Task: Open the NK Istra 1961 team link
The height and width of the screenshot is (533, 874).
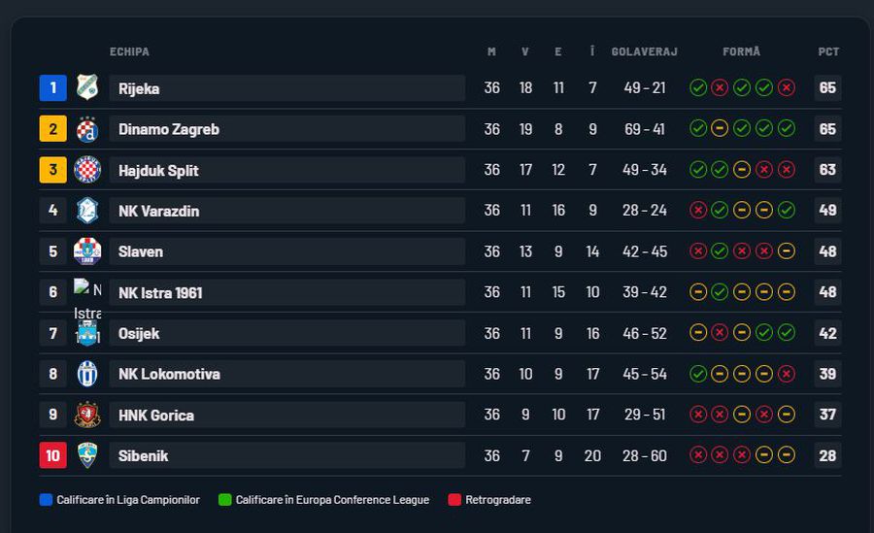Action: [160, 292]
